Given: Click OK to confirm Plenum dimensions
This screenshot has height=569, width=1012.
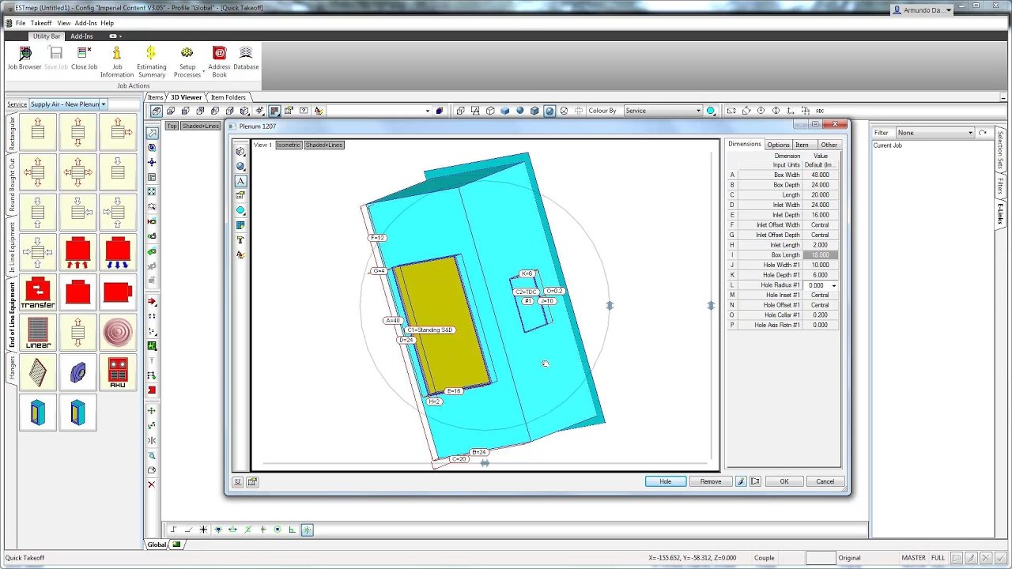Looking at the screenshot, I should pyautogui.click(x=784, y=481).
